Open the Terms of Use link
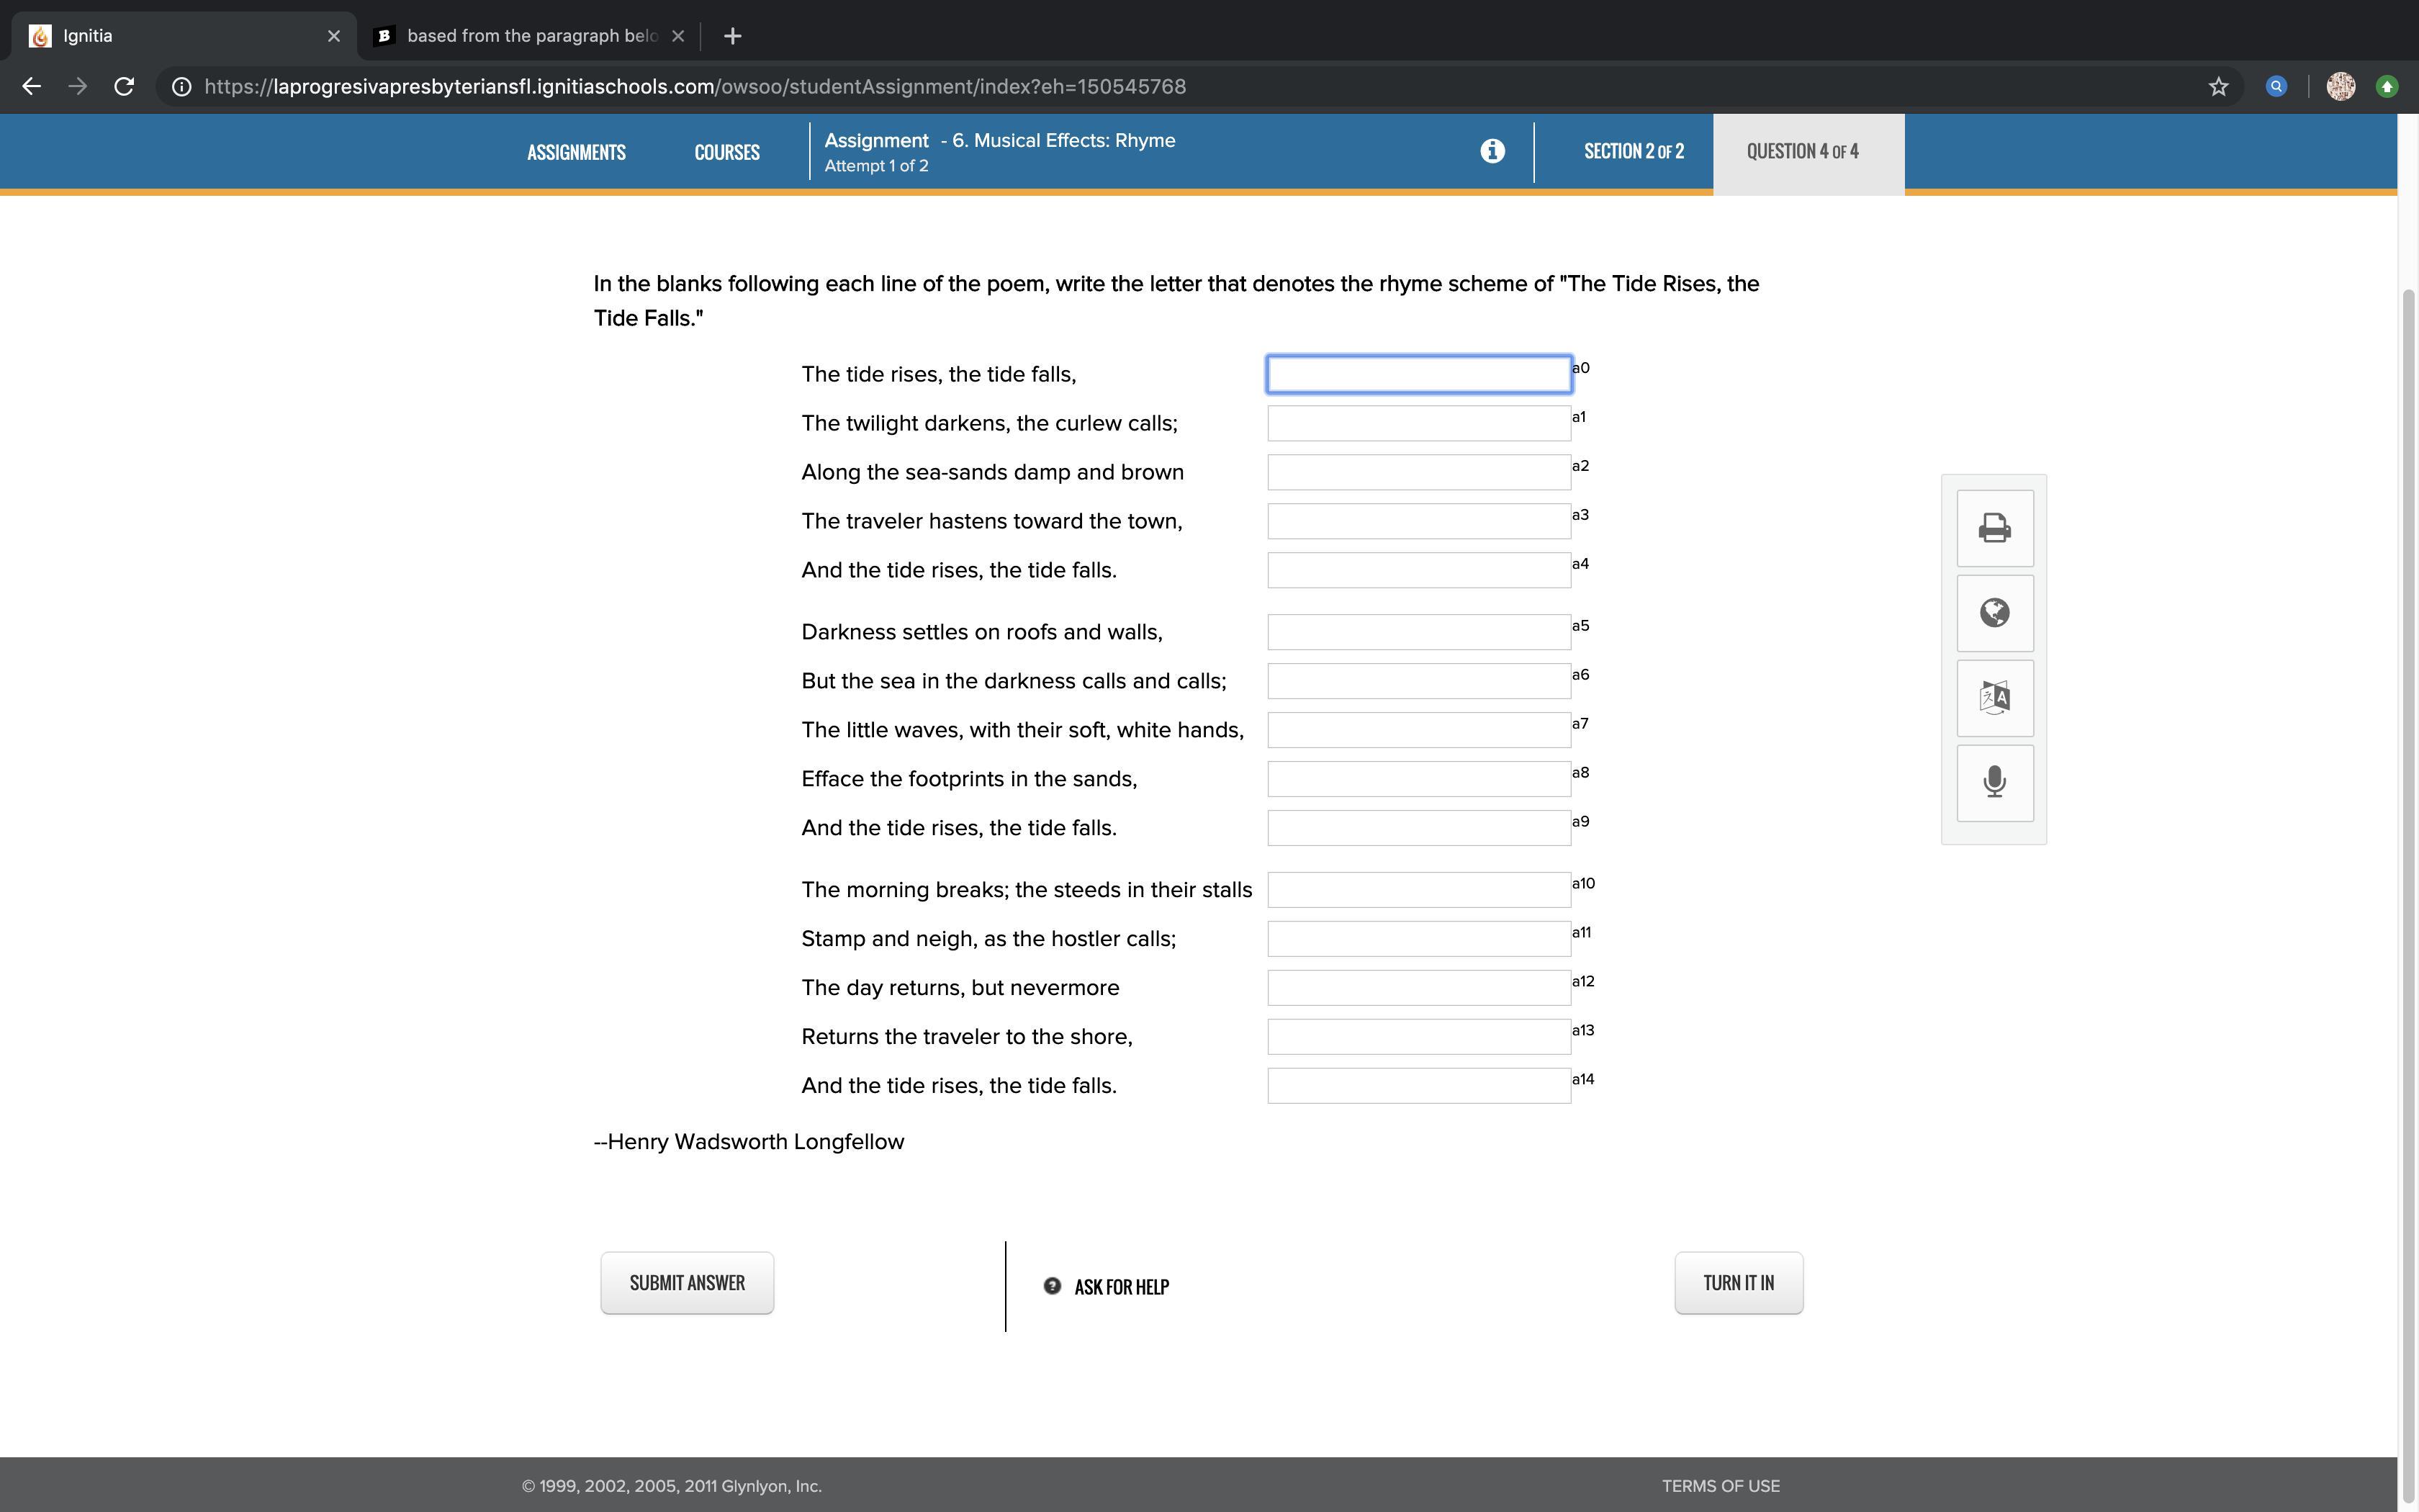 (x=1720, y=1486)
